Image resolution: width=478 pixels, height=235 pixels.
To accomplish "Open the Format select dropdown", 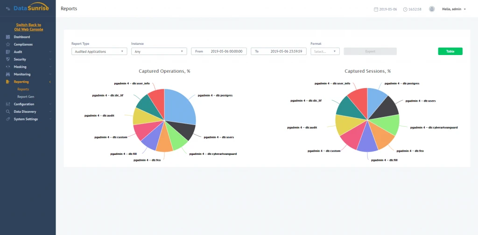I will point(325,51).
